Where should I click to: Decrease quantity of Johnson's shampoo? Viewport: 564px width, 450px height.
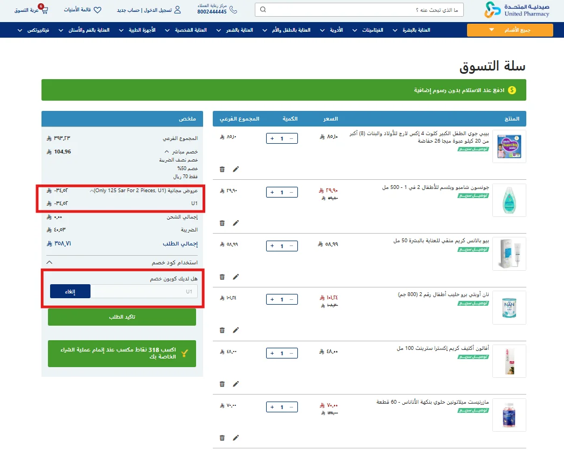tap(291, 192)
